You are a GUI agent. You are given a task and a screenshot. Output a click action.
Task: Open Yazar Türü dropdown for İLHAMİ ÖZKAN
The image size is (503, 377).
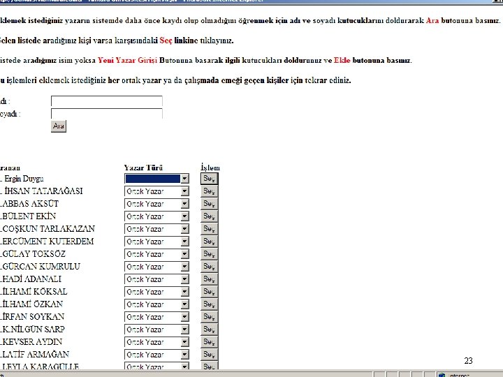[x=156, y=304]
